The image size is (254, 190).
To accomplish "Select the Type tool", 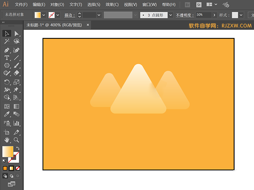I will pos(7,57).
